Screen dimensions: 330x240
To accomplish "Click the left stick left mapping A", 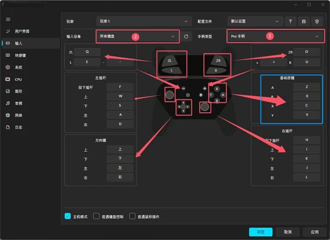I will coord(120,115).
